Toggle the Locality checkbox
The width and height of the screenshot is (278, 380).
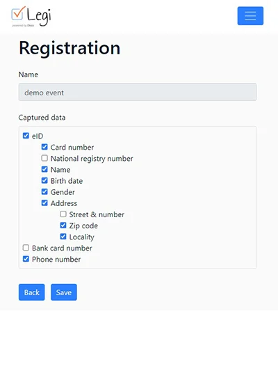coord(63,237)
